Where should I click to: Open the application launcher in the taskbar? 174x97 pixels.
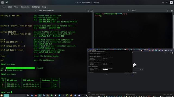click(x=2, y=95)
